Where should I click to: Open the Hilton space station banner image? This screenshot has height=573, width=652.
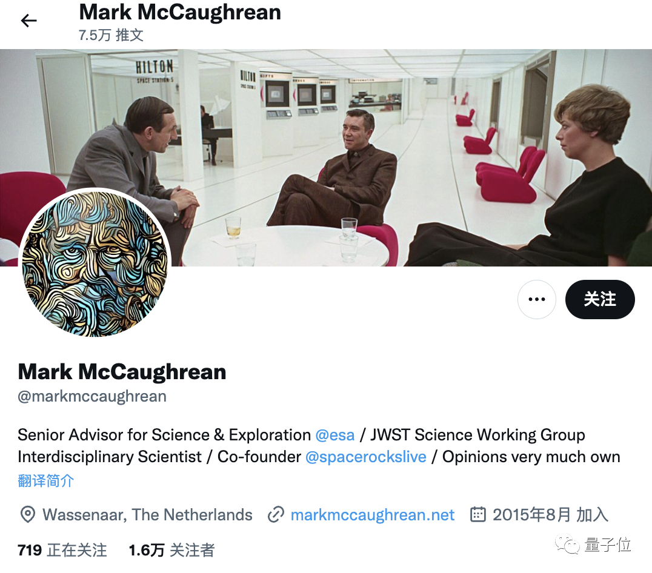click(326, 158)
